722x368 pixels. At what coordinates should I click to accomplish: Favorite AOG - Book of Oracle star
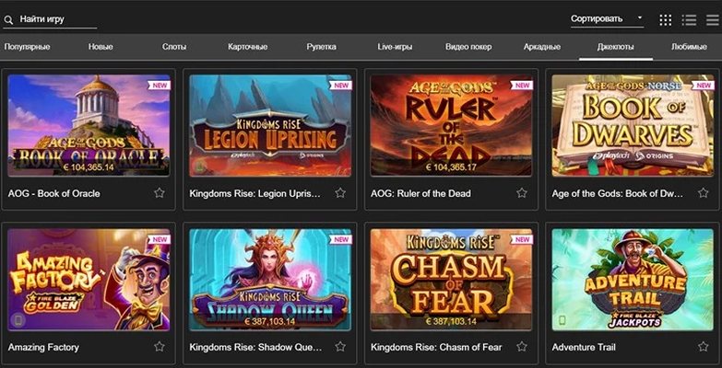pyautogui.click(x=160, y=193)
